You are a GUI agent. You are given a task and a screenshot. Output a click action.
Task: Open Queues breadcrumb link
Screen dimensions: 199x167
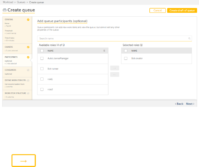[x=21, y=2]
